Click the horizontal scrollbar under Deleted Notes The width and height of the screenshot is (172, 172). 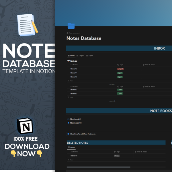click(x=99, y=167)
